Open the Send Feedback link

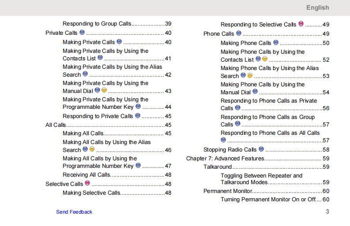coord(74,212)
